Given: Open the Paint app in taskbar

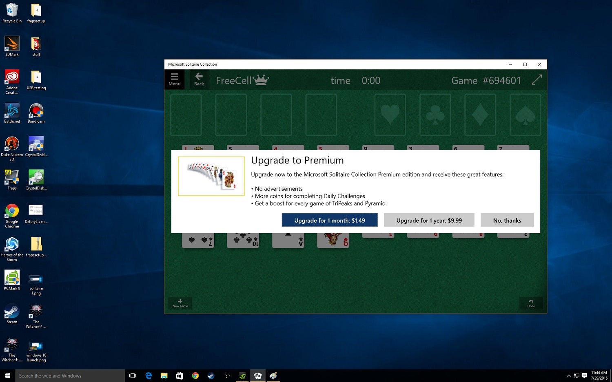Looking at the screenshot, I should [273, 375].
